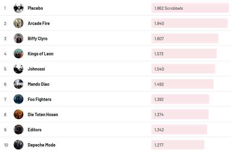Open the Placebo artist link
Screen dimensions: 231x152
click(x=35, y=8)
